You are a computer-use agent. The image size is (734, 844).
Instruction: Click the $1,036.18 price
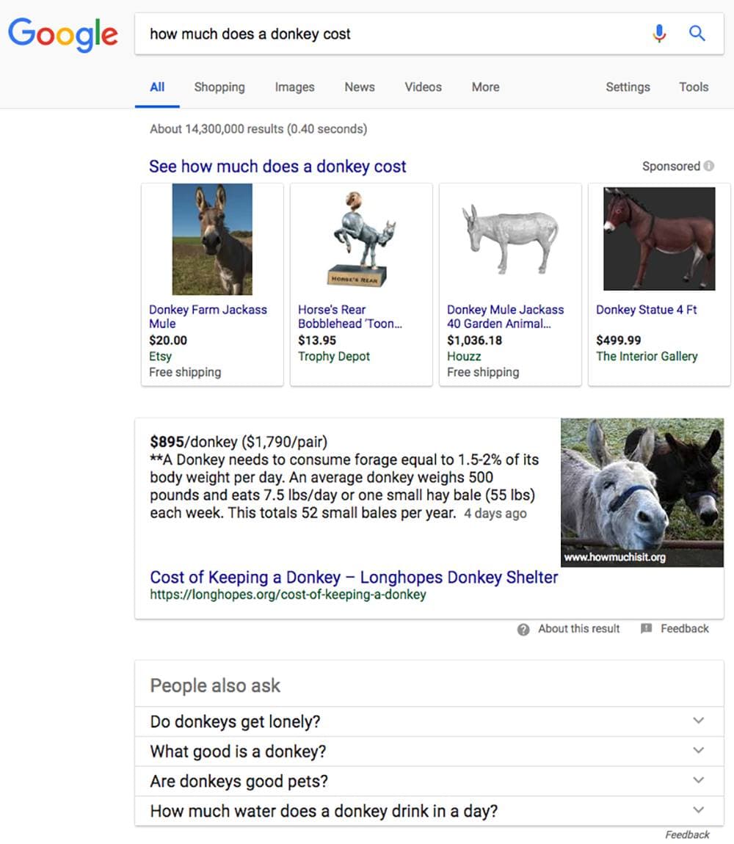pos(474,341)
